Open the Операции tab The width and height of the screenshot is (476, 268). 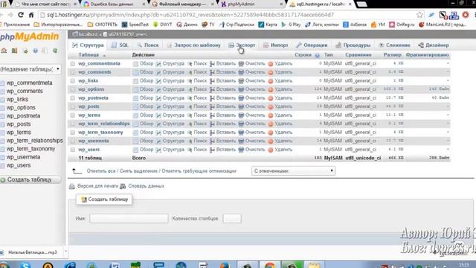click(x=312, y=45)
